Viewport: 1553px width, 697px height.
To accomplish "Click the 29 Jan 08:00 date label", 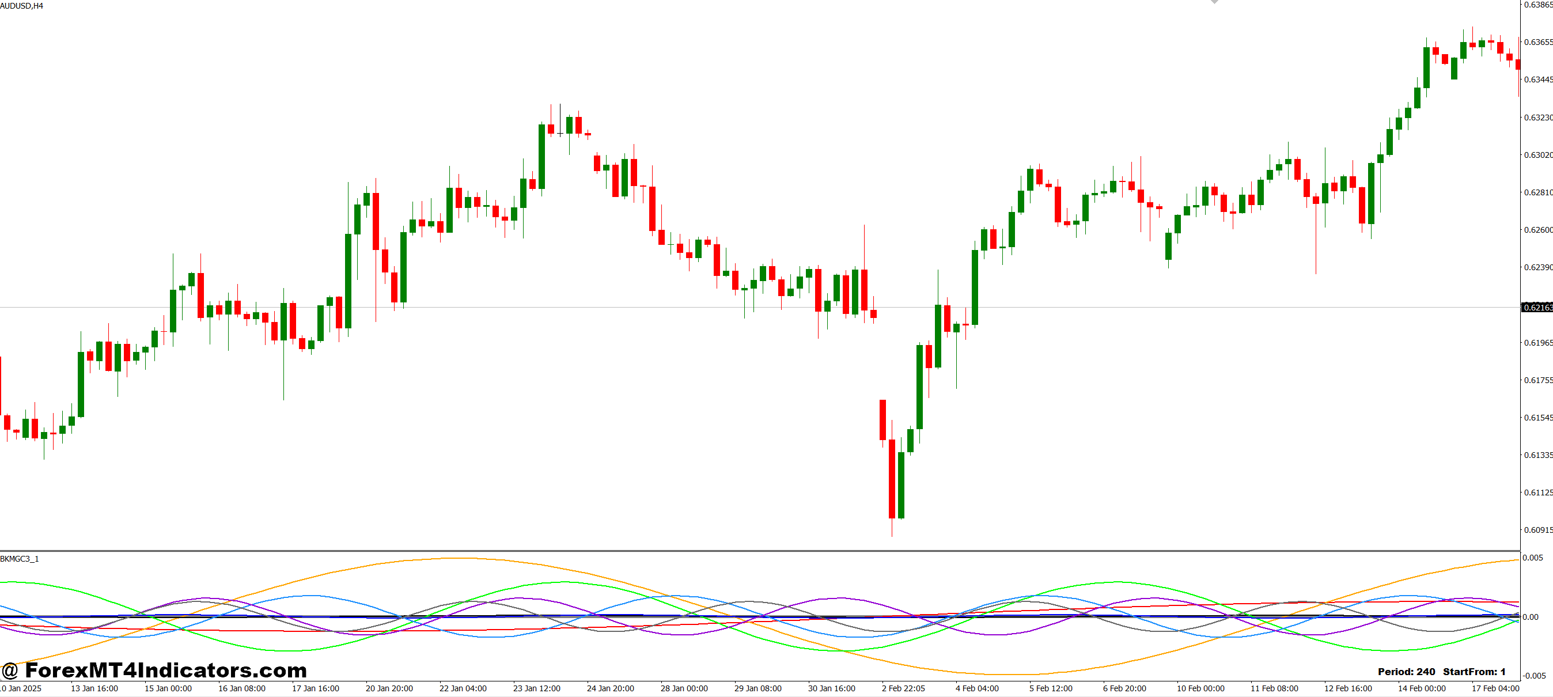I will (x=758, y=688).
